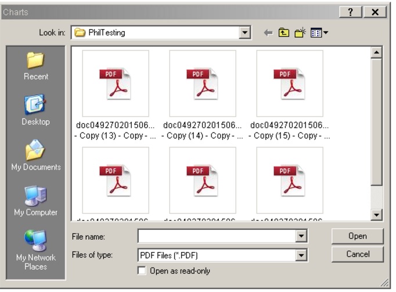Open the View Menu icon dropdown
Image resolution: width=396 pixels, height=292 pixels.
[320, 33]
